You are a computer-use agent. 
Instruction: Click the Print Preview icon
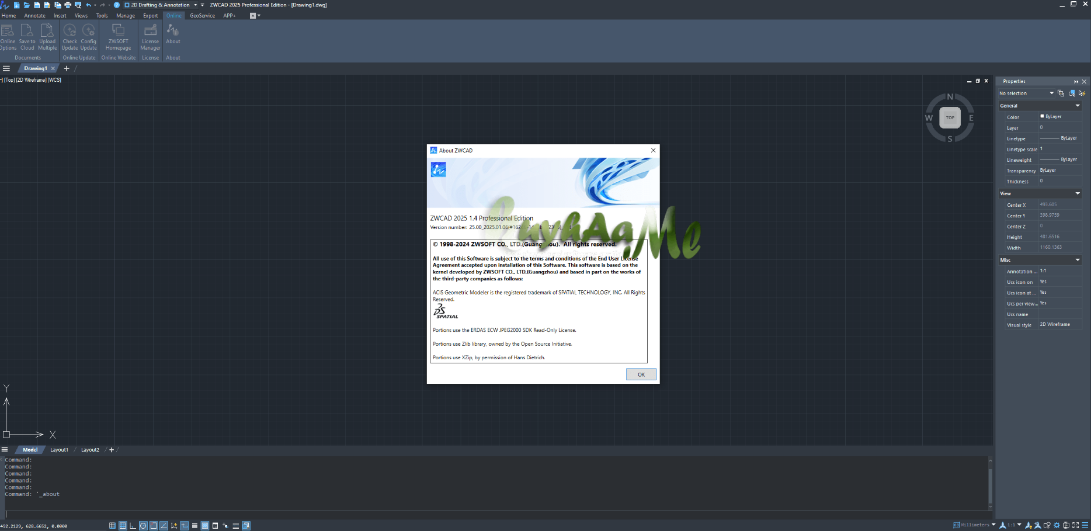pyautogui.click(x=78, y=5)
